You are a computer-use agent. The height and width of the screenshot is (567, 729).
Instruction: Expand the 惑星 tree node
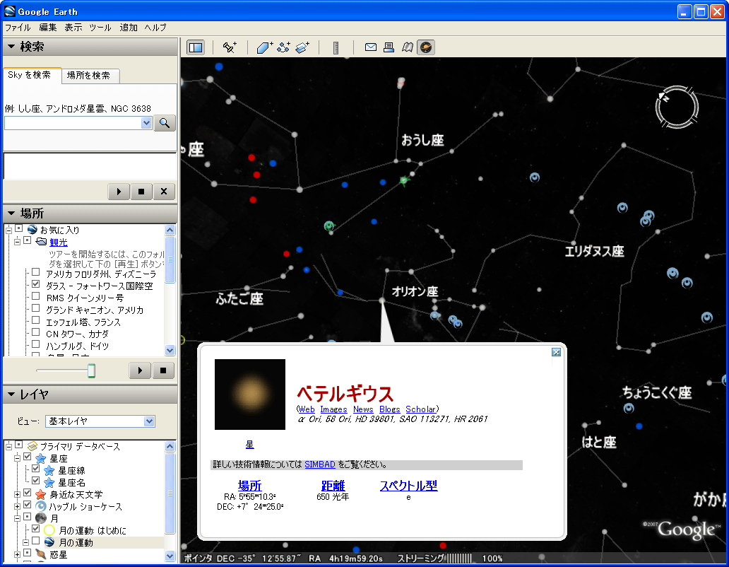coord(17,554)
